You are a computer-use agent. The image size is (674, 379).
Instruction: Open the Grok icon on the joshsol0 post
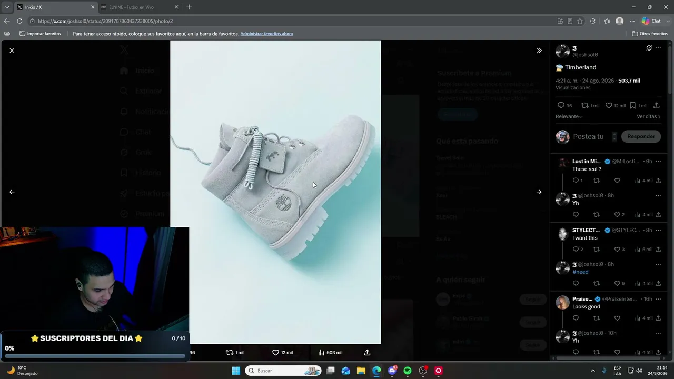(649, 48)
